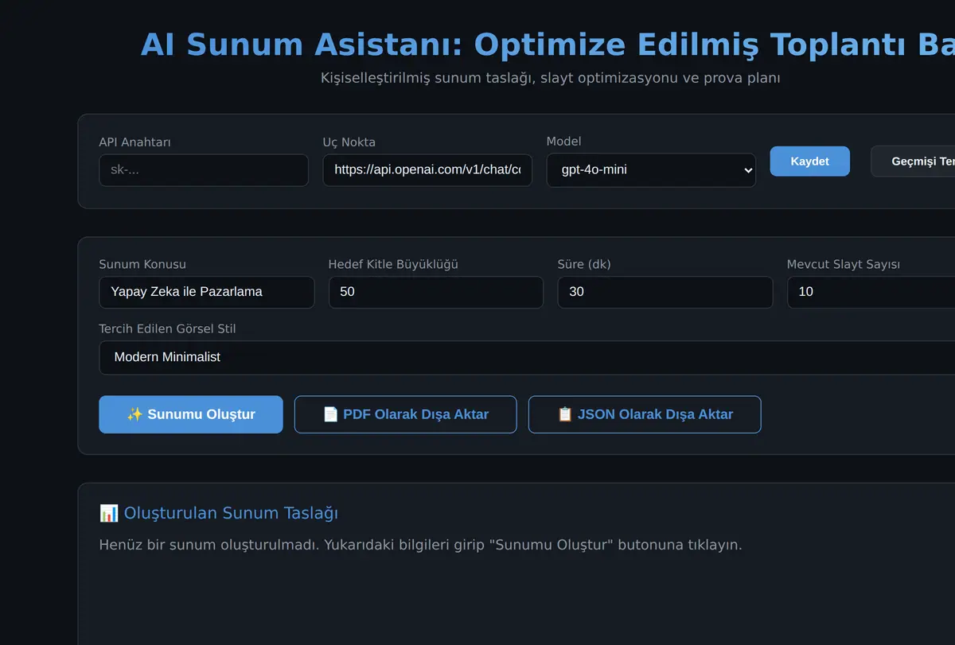Click the Sunumu Oluştur button
Viewport: 955px width, 645px height.
point(191,414)
